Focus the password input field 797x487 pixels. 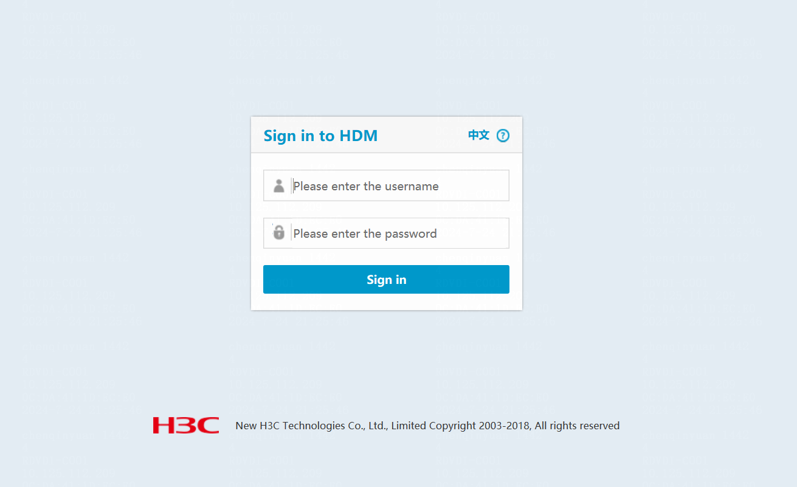coord(386,233)
